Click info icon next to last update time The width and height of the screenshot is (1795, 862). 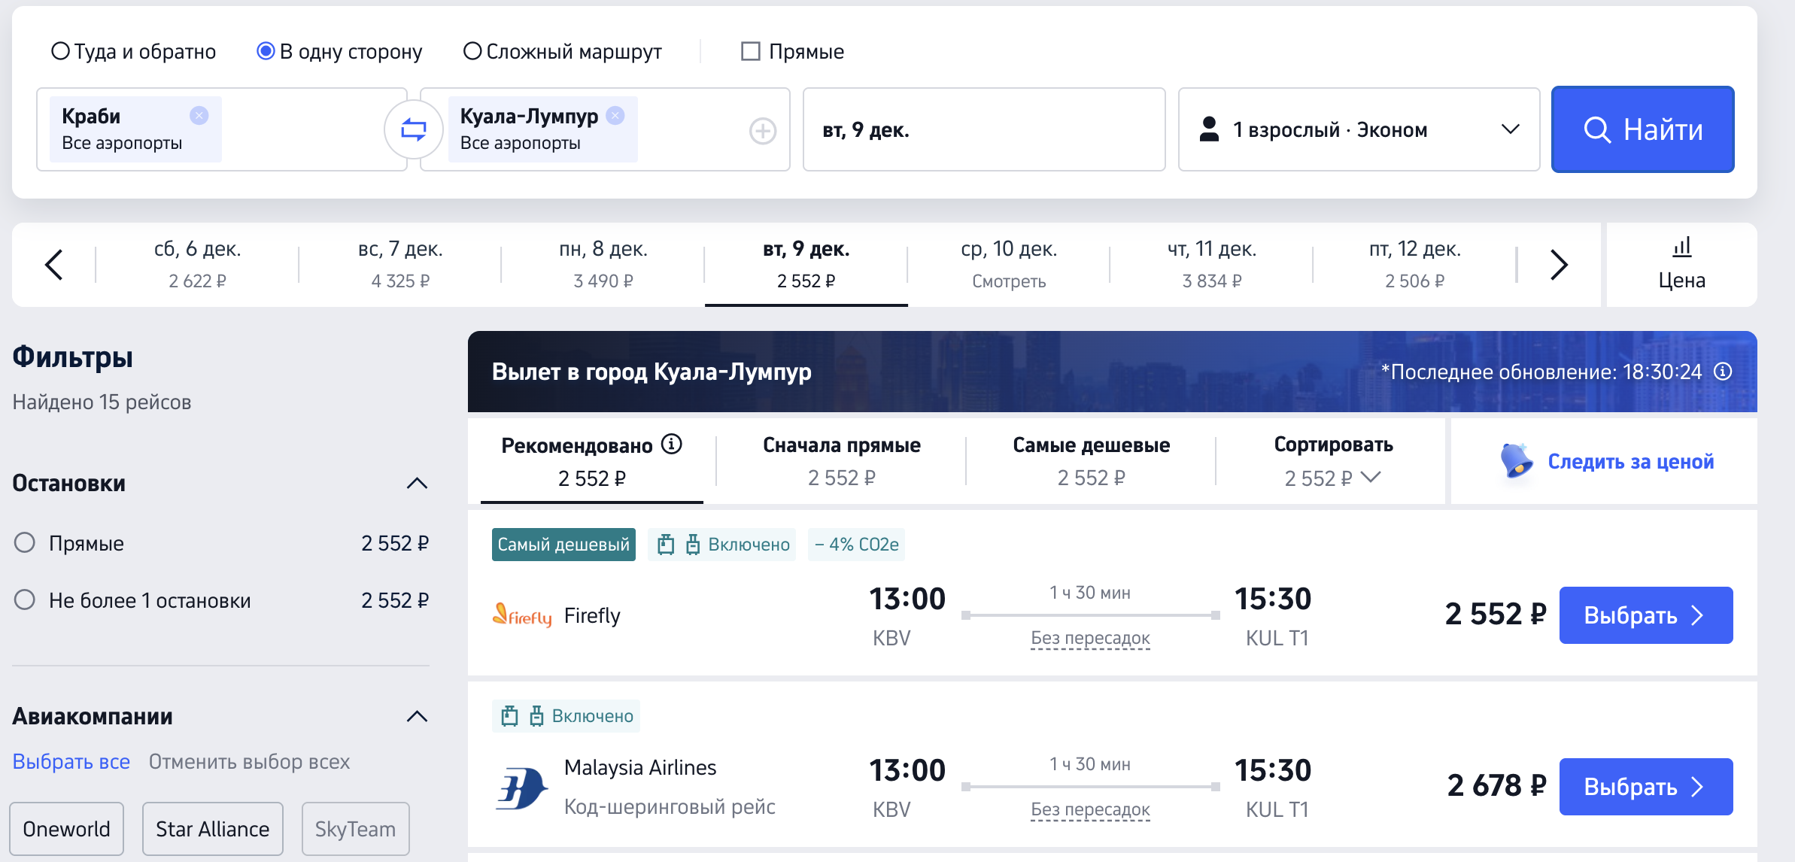coord(1723,372)
